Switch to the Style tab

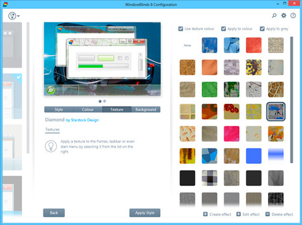pyautogui.click(x=59, y=109)
